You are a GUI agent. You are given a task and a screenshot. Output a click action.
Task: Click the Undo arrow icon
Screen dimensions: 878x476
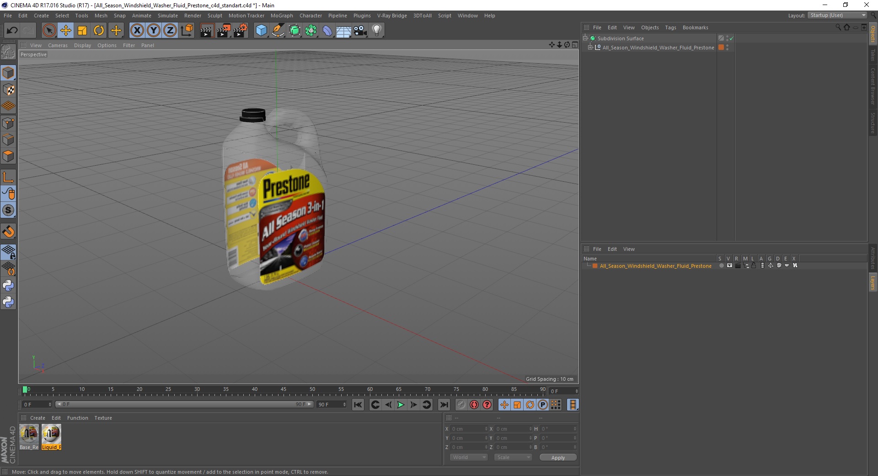12,31
